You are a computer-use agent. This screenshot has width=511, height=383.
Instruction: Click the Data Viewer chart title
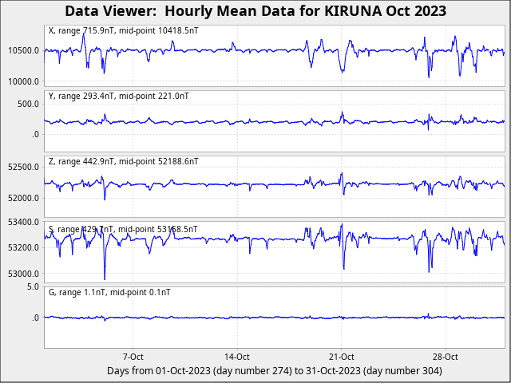255,11
